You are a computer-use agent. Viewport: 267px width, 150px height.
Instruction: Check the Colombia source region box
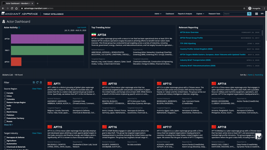pos(5,99)
